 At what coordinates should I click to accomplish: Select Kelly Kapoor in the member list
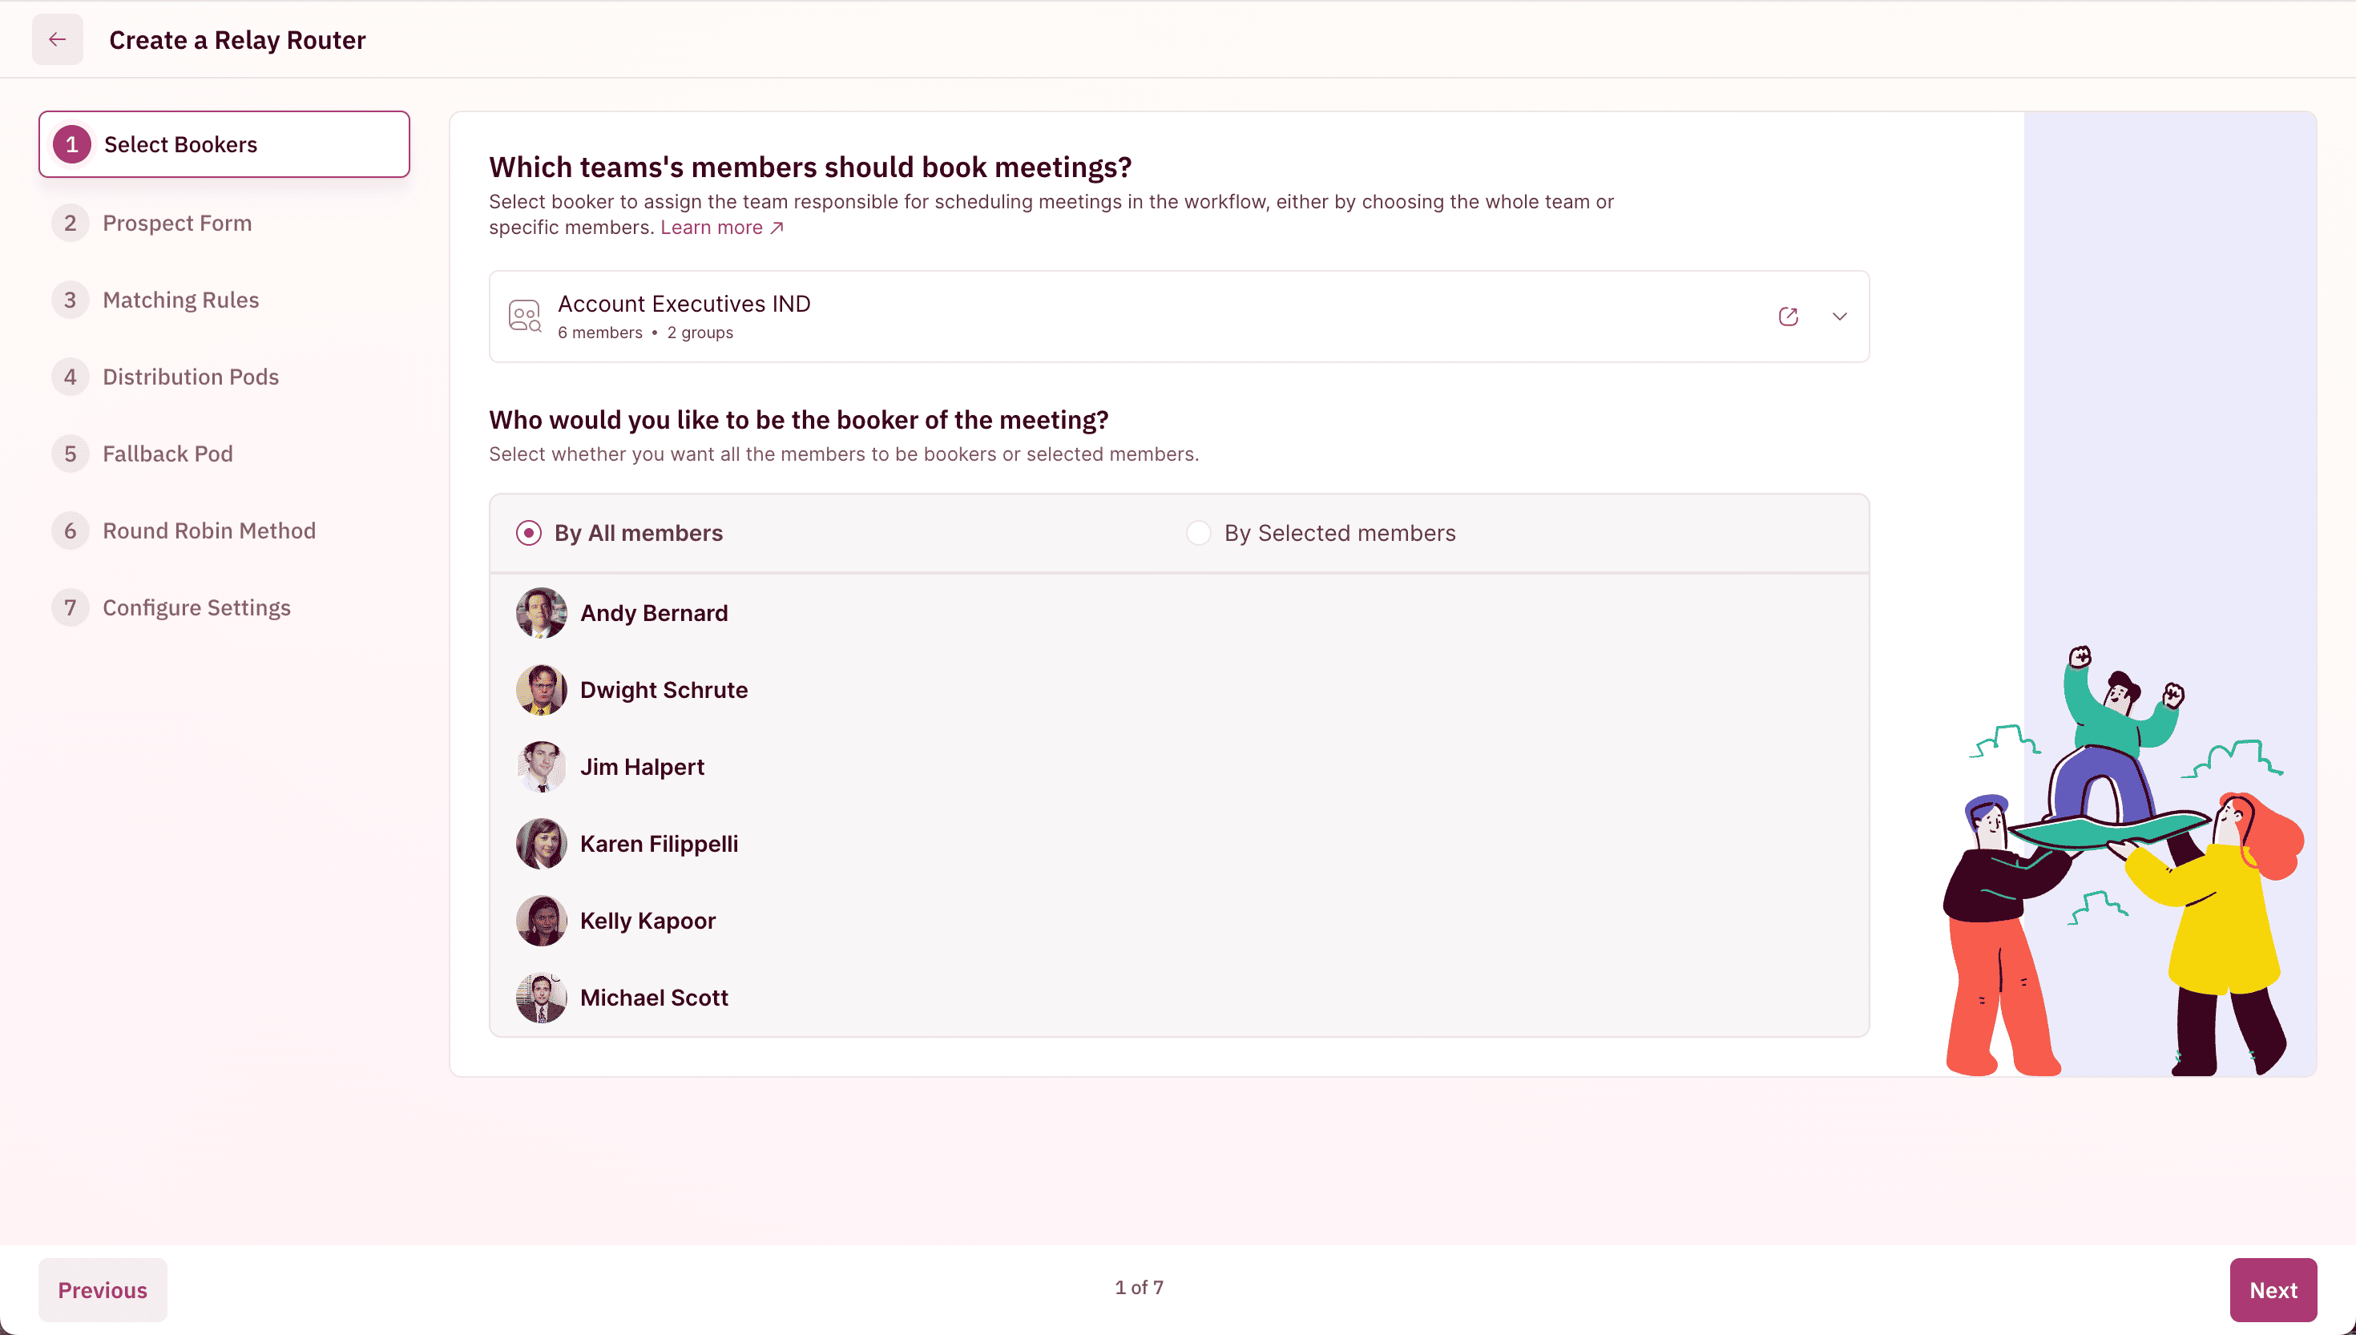click(x=647, y=921)
